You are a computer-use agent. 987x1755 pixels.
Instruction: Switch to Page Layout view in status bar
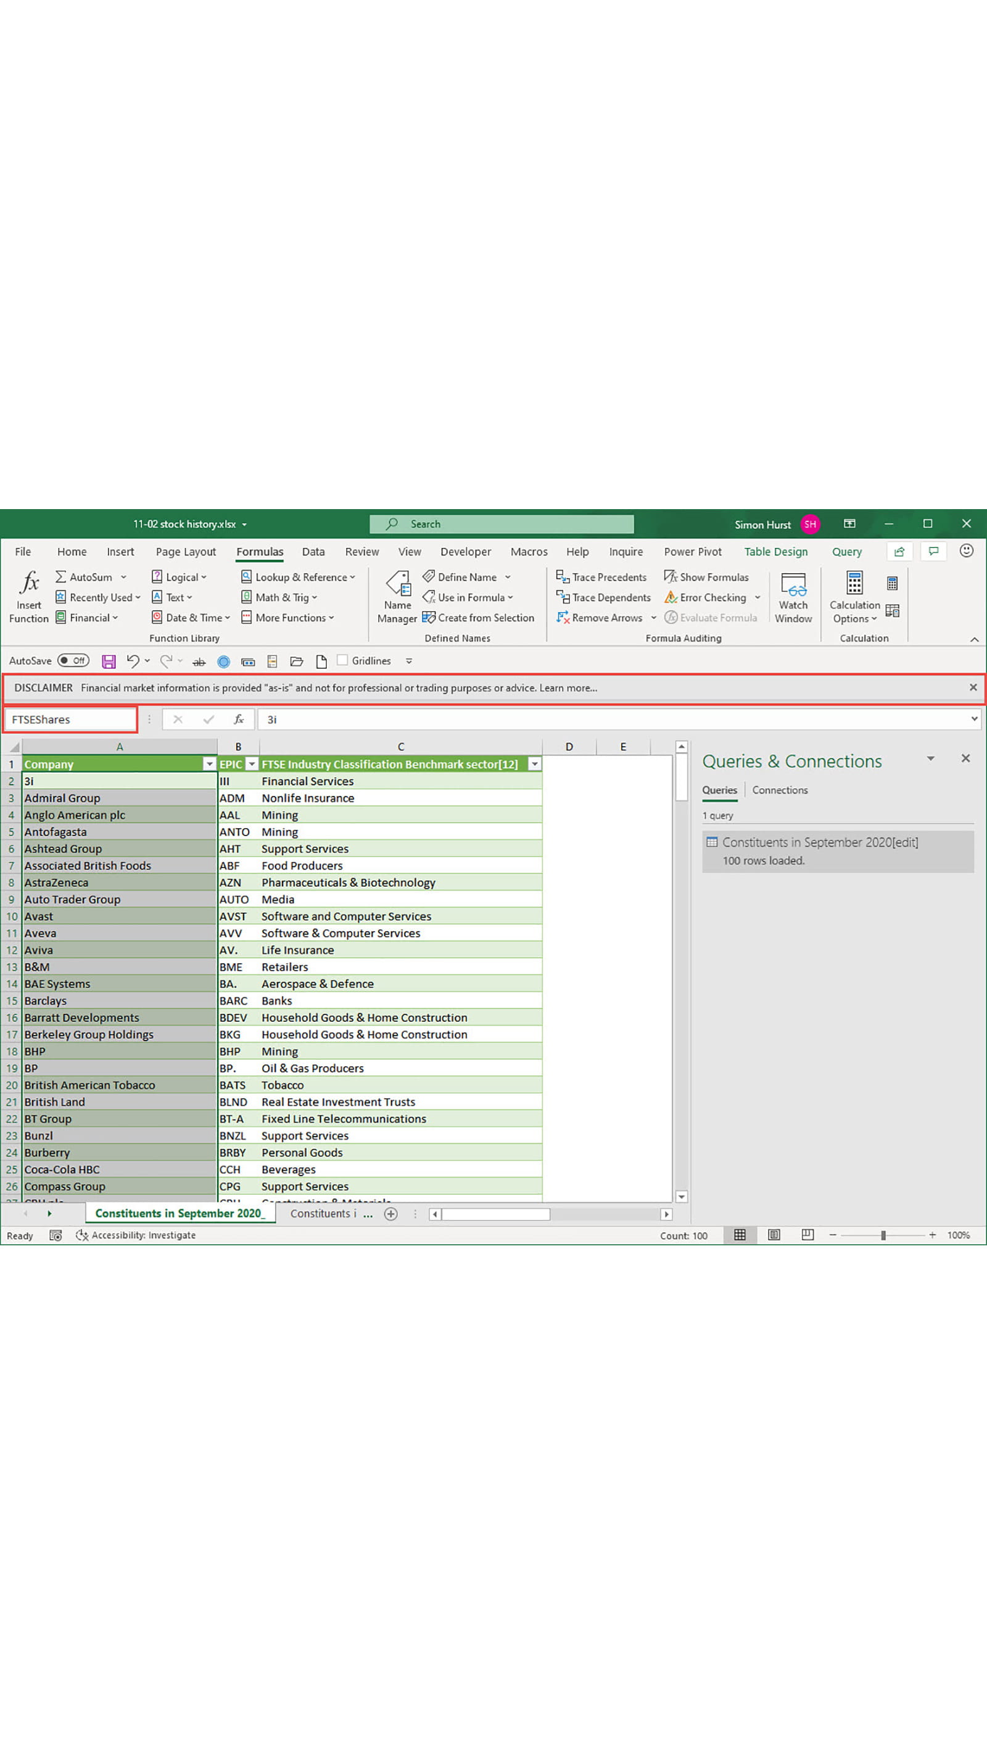(774, 1235)
